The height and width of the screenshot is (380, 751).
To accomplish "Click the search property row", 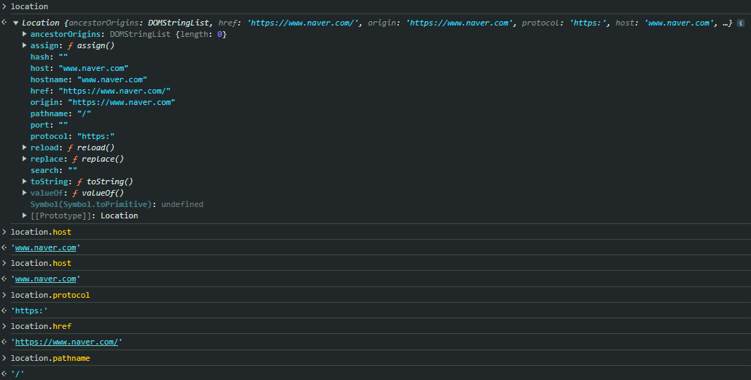I will [x=54, y=171].
